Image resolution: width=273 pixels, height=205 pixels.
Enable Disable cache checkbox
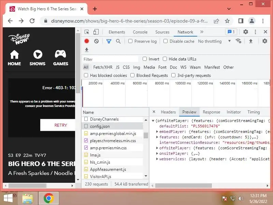(x=166, y=41)
